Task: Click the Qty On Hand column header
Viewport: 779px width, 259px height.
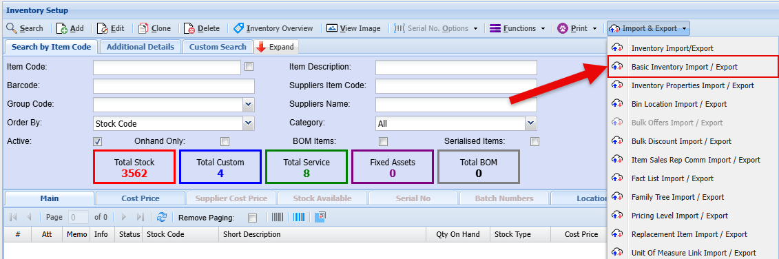Action: pos(457,234)
